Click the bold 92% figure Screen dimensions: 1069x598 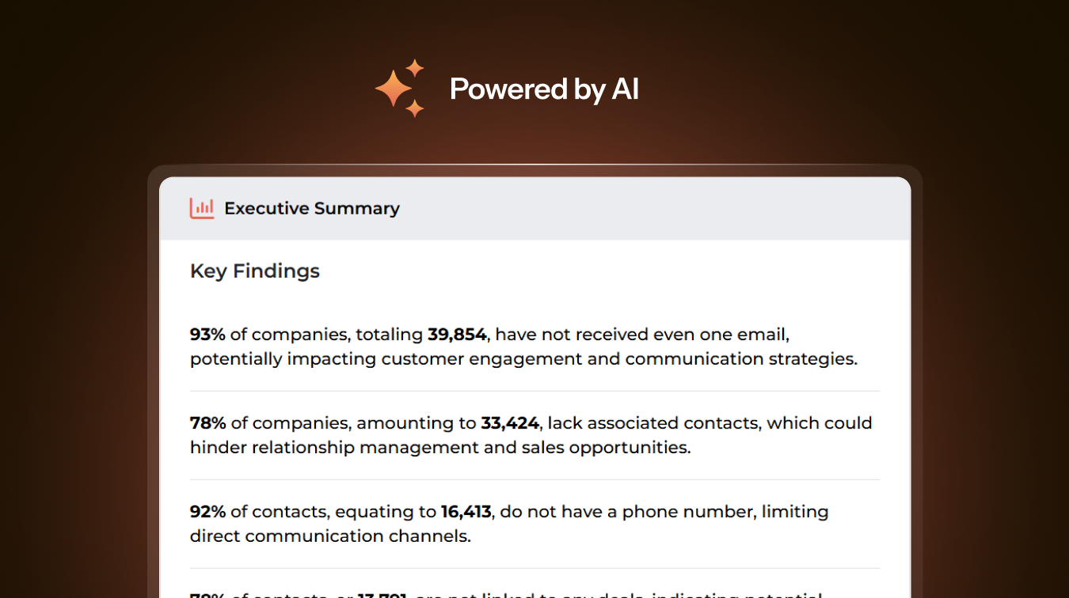(x=207, y=512)
